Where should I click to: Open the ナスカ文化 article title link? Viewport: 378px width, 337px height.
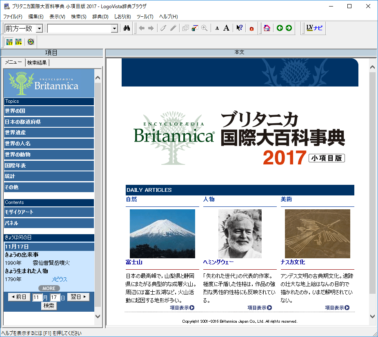pos(293,262)
